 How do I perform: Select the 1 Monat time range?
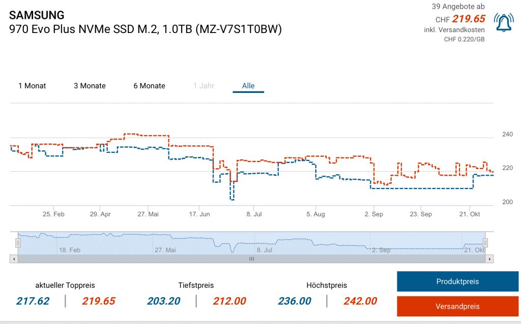[x=32, y=86]
